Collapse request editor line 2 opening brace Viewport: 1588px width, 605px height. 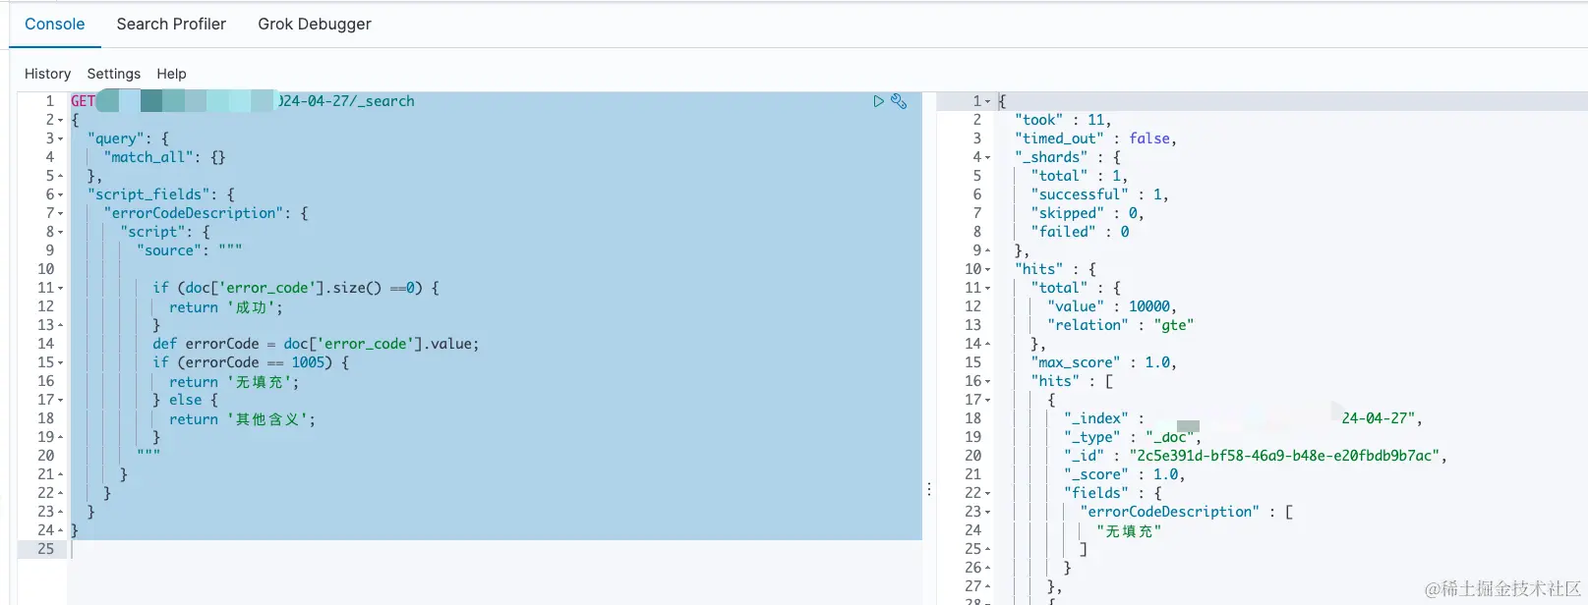click(60, 120)
